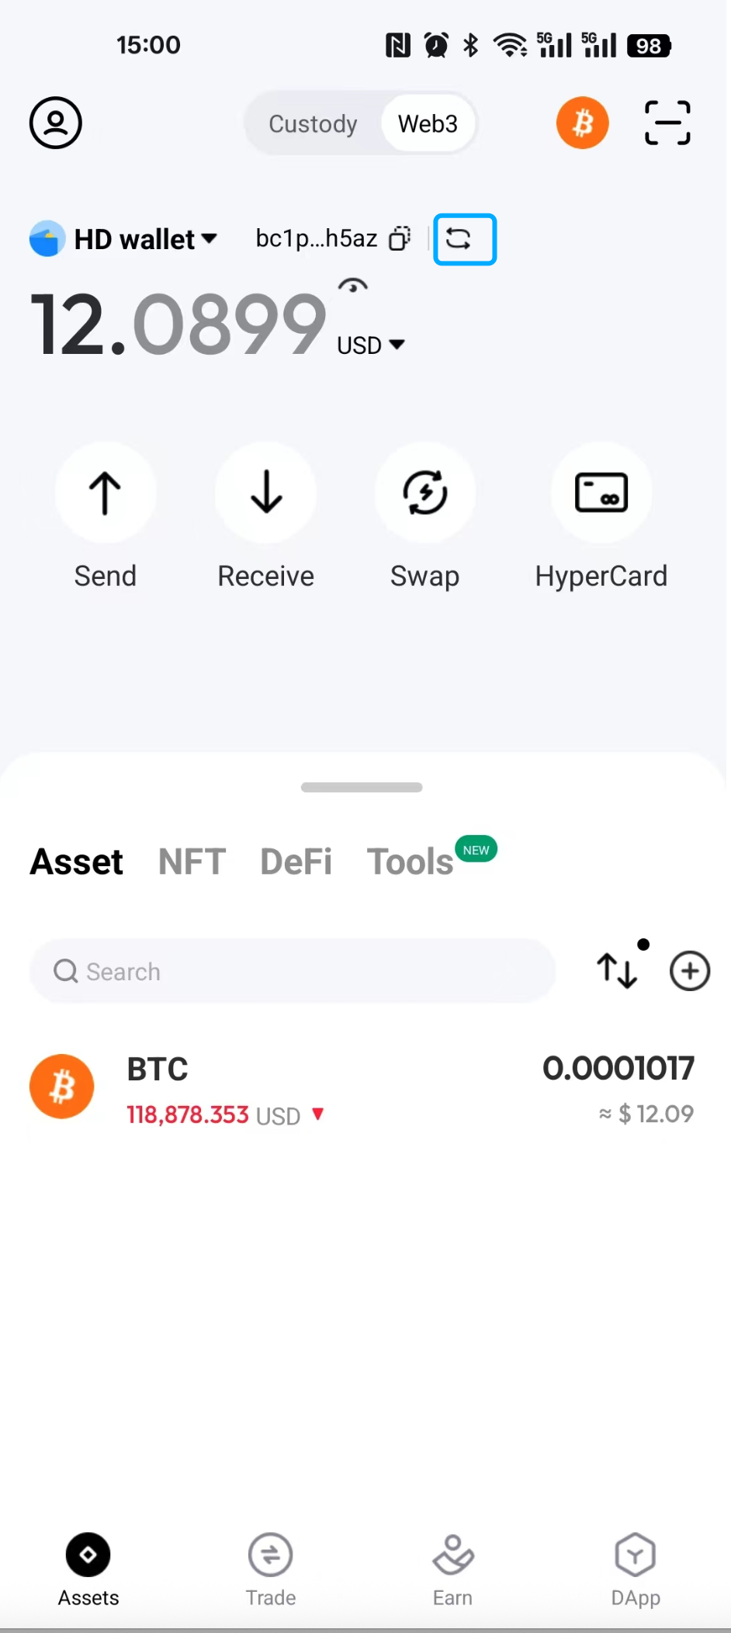The image size is (731, 1633).
Task: Switch to the NFT tab
Action: click(192, 862)
